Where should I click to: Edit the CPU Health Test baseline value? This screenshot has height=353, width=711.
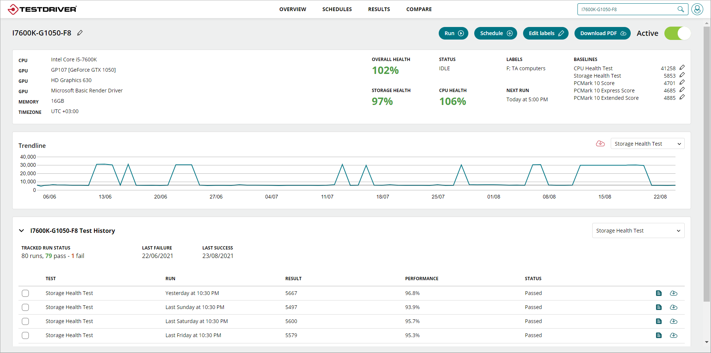682,68
